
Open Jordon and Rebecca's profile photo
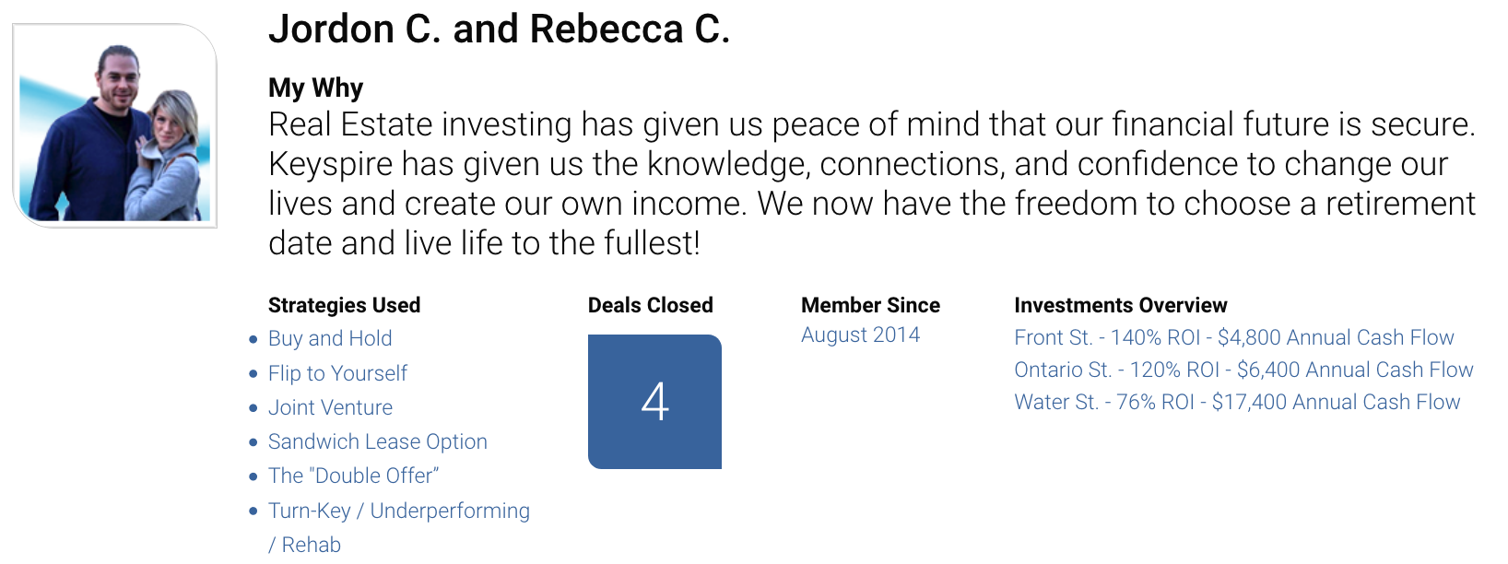coord(114,126)
